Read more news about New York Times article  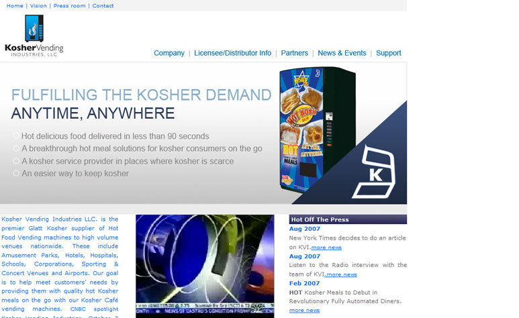pyautogui.click(x=326, y=248)
